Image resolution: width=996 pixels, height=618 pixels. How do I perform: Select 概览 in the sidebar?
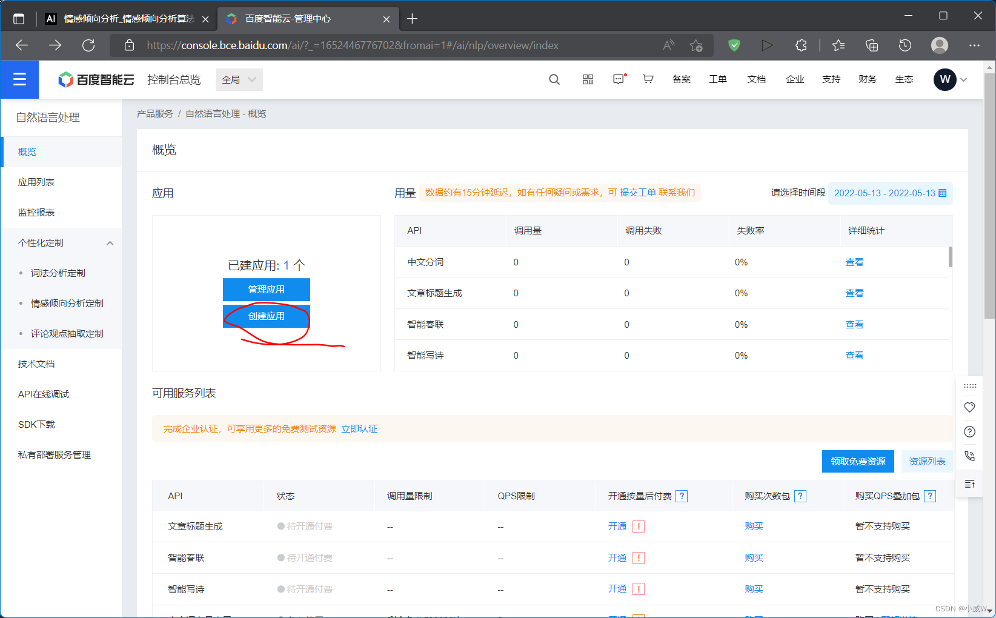61,152
